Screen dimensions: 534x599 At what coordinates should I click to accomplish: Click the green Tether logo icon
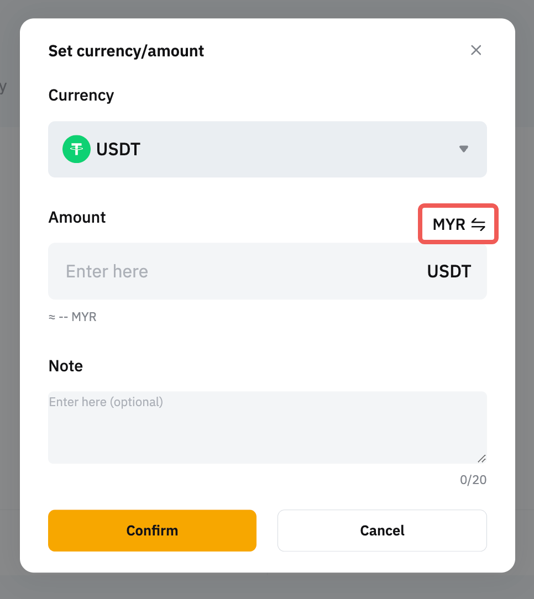[76, 149]
